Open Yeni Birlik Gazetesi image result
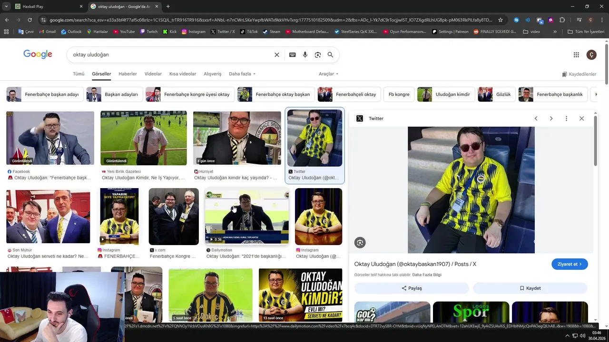609x342 pixels. click(144, 138)
